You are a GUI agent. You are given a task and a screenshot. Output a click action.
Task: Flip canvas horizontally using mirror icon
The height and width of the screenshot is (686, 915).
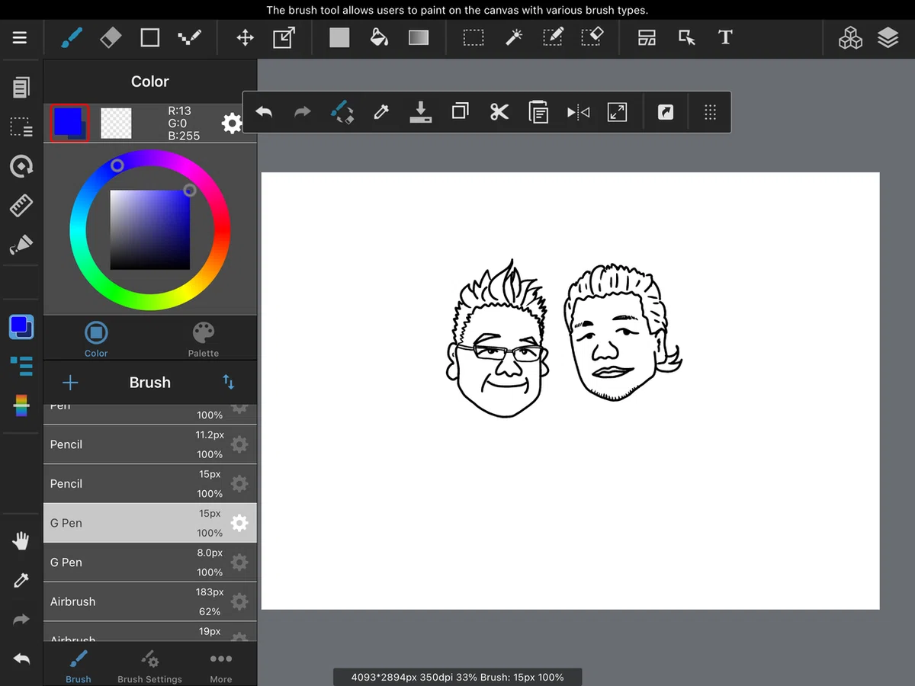point(578,113)
